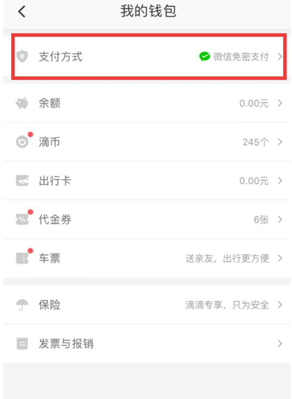Viewport: 292px width, 399px height.
Task: Expand chevron beside 微信免密支付
Action: (280, 56)
